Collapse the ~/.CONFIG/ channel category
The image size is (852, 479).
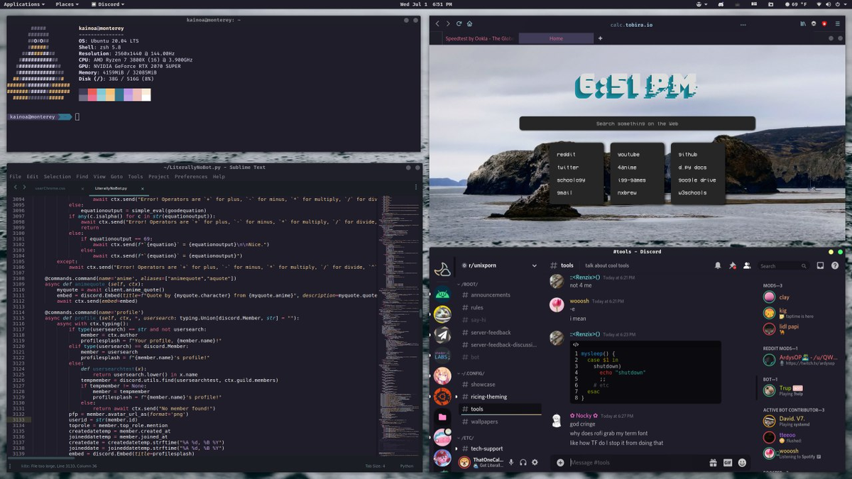pos(472,373)
